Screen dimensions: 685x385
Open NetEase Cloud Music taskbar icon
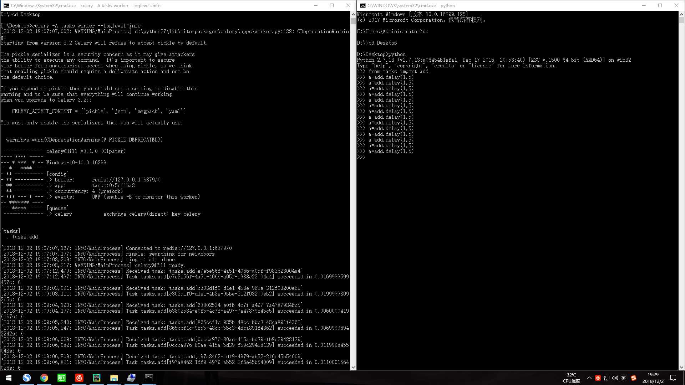(x=79, y=378)
